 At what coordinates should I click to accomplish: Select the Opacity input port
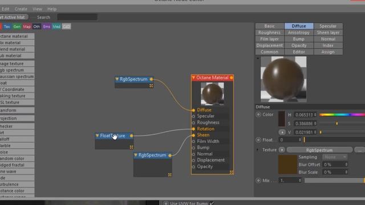(x=193, y=167)
